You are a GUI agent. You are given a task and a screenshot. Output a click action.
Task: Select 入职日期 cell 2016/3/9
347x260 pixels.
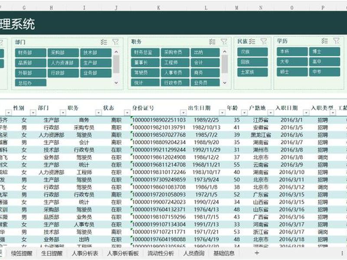click(x=291, y=165)
